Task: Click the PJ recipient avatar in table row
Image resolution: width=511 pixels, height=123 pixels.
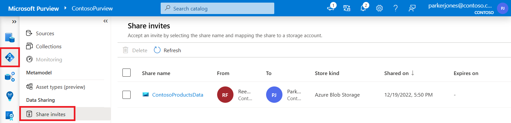Action: [274, 95]
